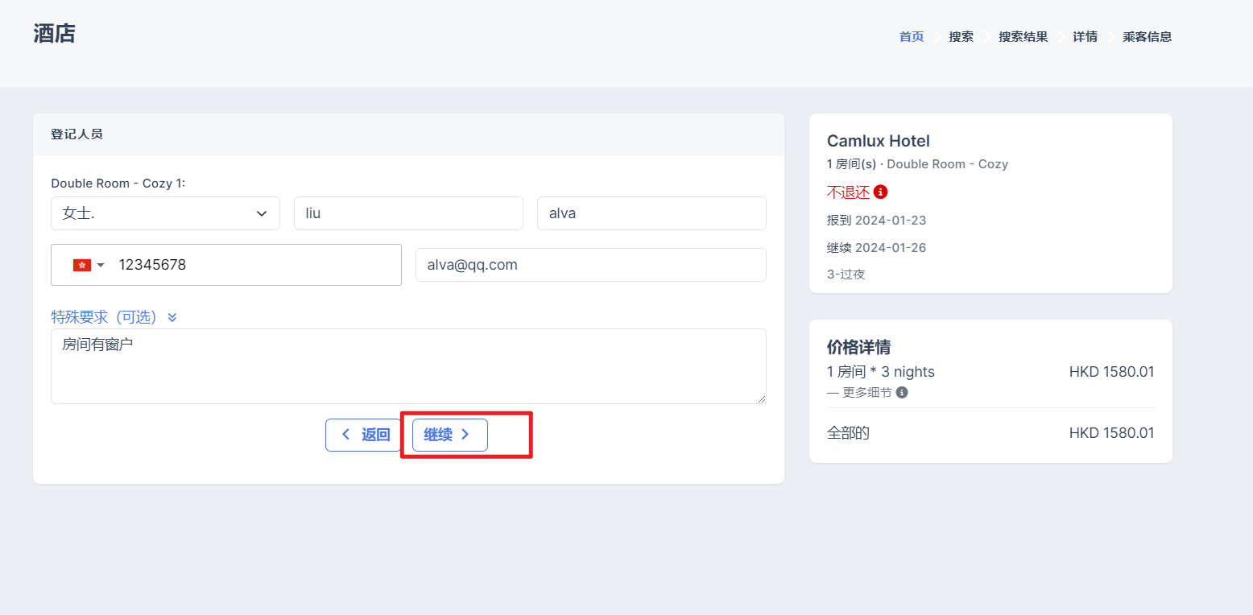Viewport: 1253px width, 615px height.
Task: Select 乘客信息 breadcrumb step
Action: [1147, 37]
